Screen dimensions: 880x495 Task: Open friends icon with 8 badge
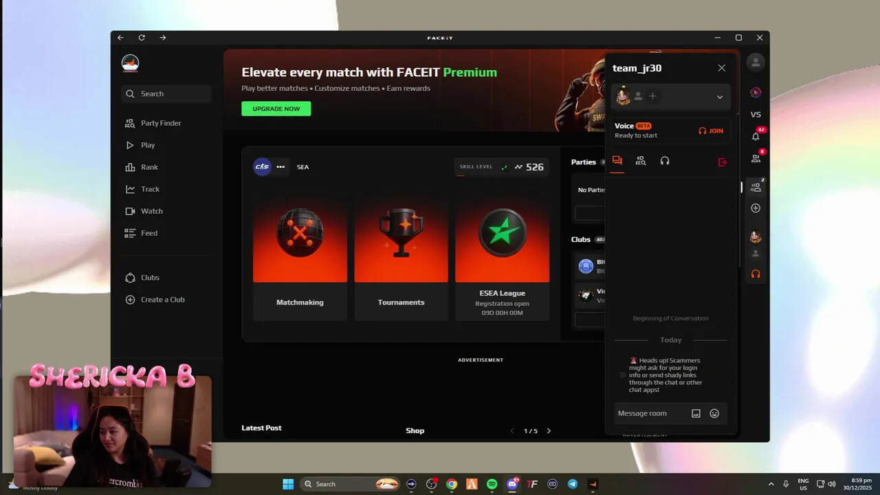756,158
